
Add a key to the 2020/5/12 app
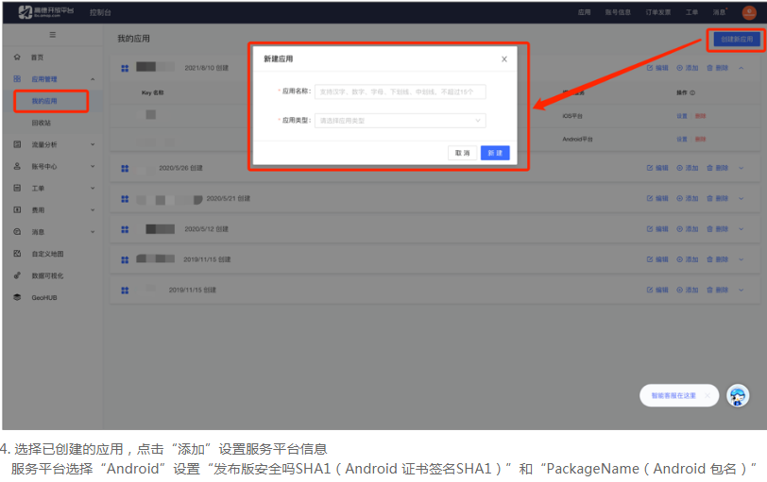(x=688, y=229)
